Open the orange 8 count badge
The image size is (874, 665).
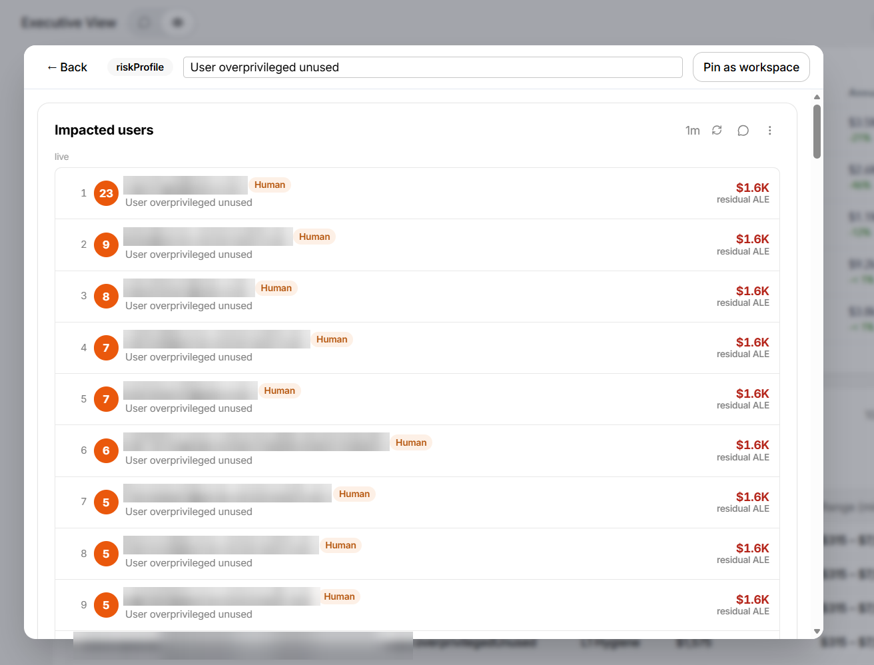pos(106,297)
